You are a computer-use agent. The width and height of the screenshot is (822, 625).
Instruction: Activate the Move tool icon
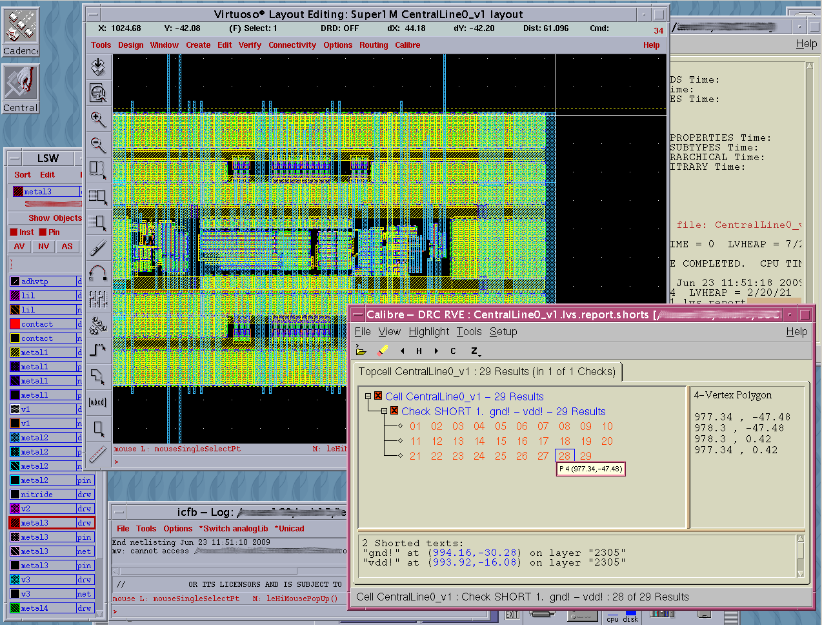tap(98, 222)
